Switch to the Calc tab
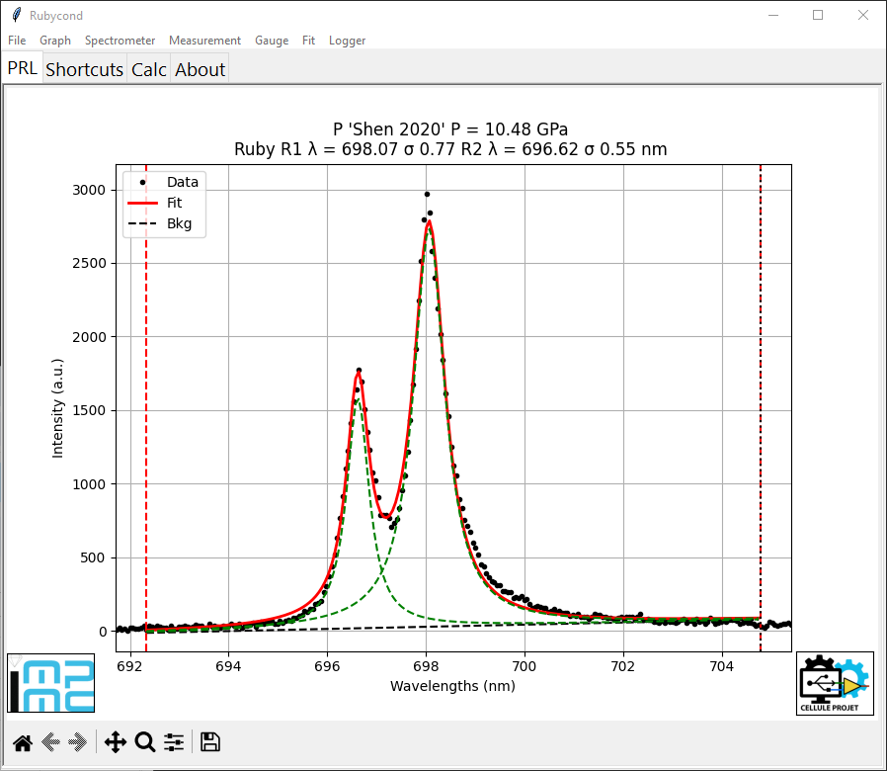887x771 pixels. click(149, 69)
